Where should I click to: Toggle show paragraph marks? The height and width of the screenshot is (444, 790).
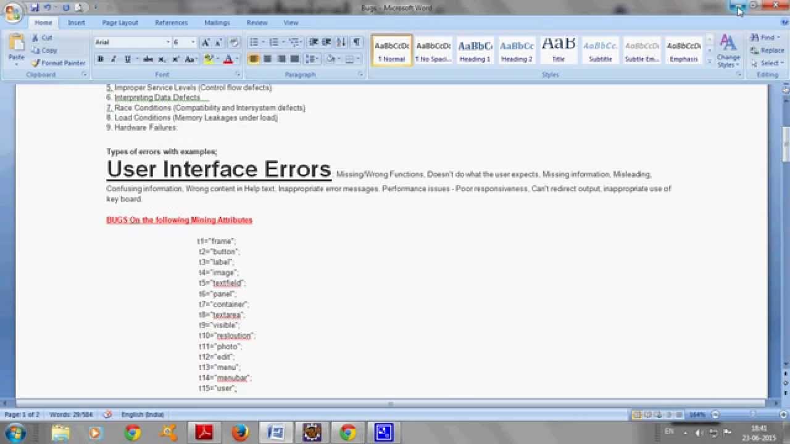pos(357,43)
